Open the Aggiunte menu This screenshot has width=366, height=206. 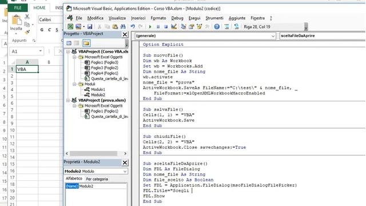pyautogui.click(x=237, y=18)
